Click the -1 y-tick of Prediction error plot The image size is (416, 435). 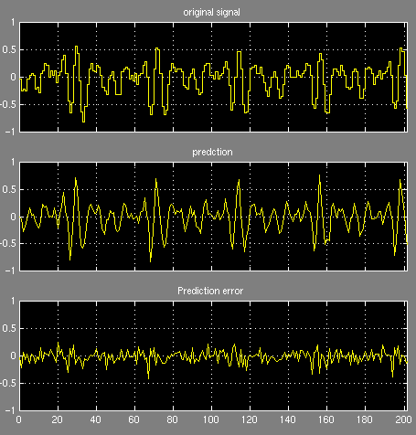point(10,410)
